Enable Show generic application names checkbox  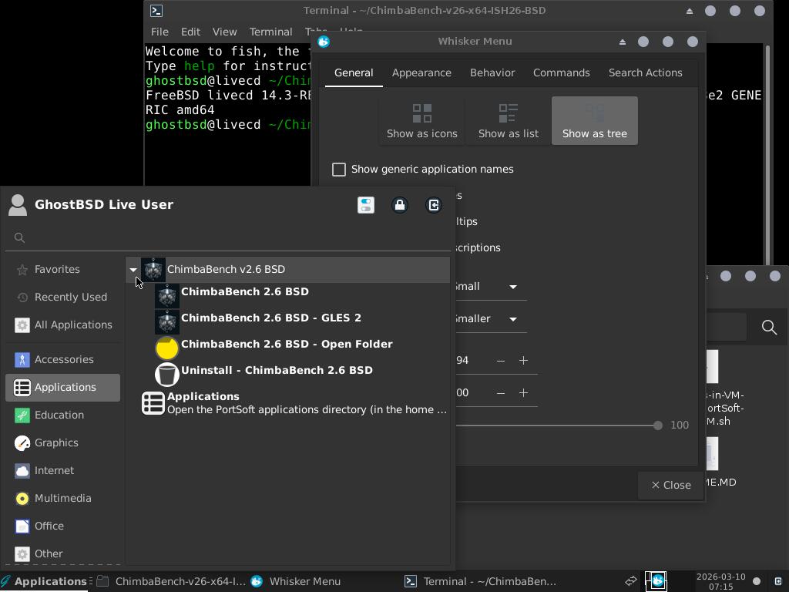[x=339, y=169]
